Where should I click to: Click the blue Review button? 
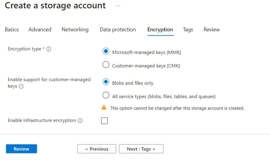22,149
